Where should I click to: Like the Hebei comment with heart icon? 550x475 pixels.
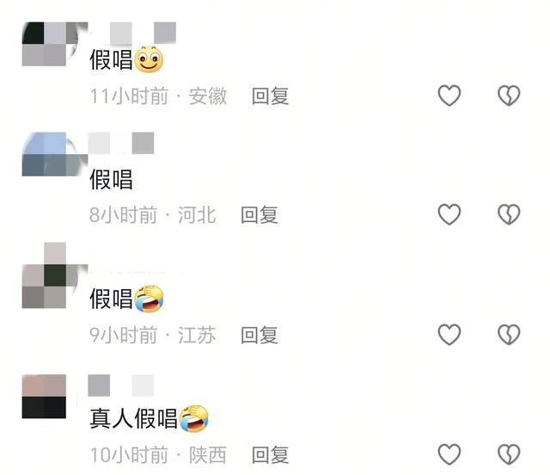tap(449, 214)
